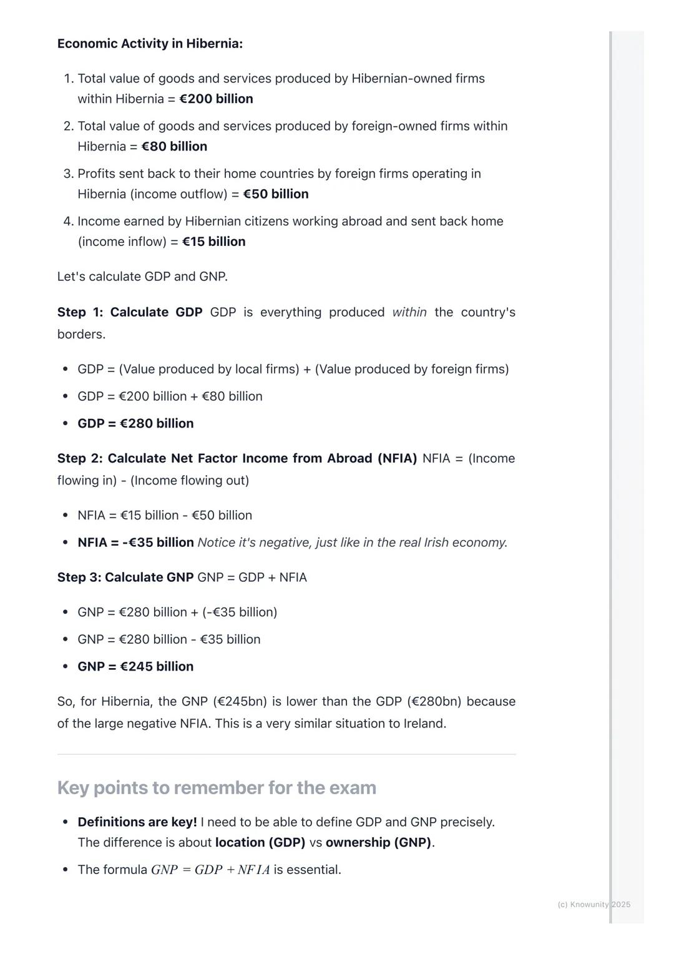Click the bold "€80 billion" value
The width and height of the screenshot is (674, 954).
pyautogui.click(x=174, y=147)
